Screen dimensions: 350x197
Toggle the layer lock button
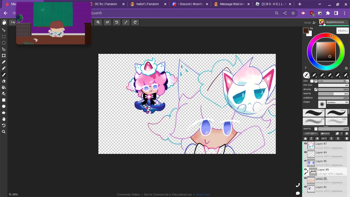305,139
